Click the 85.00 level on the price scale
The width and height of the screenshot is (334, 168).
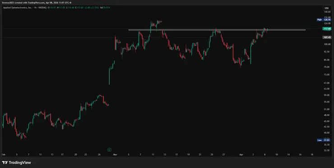point(327,60)
